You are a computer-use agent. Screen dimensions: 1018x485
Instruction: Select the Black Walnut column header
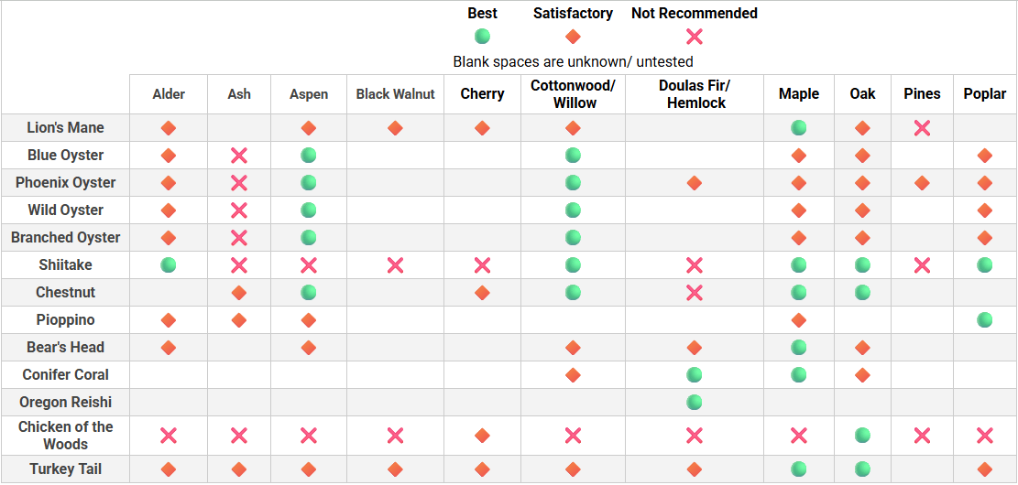[x=395, y=94]
